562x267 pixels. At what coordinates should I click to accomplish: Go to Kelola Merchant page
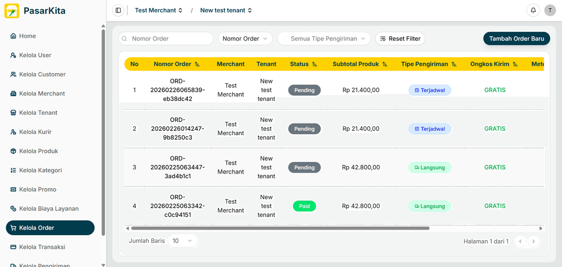pos(50,94)
